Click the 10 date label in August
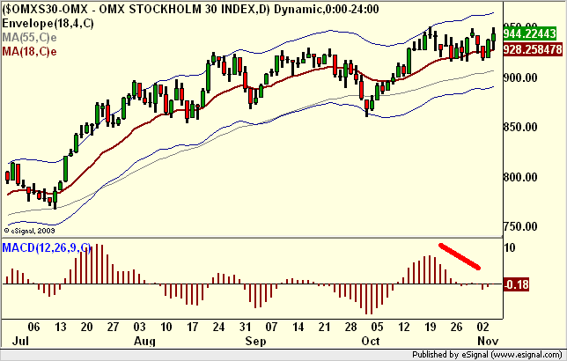Image resolution: width=567 pixels, height=361 pixels. tap(166, 327)
